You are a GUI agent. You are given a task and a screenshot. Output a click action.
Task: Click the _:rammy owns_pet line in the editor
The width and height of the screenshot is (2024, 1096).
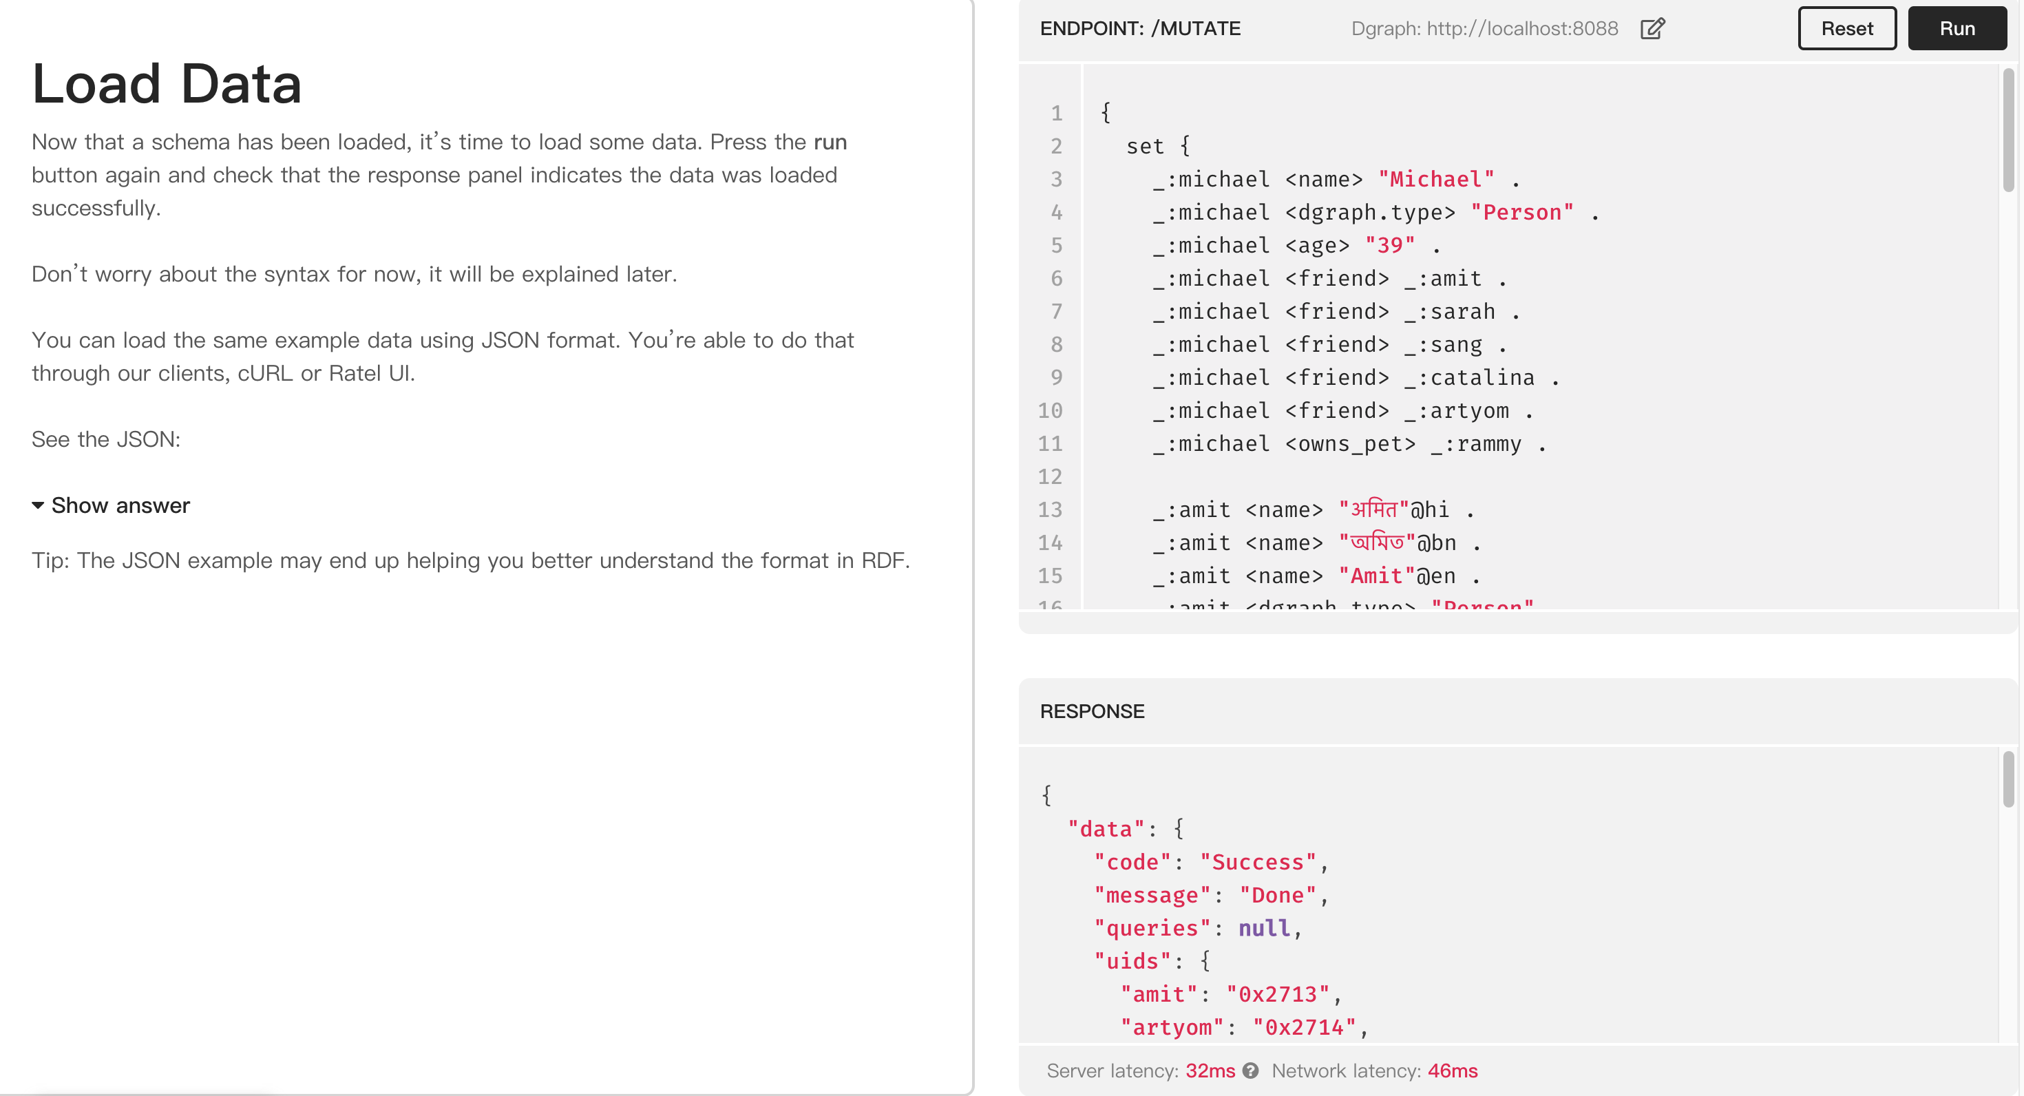tap(1348, 444)
